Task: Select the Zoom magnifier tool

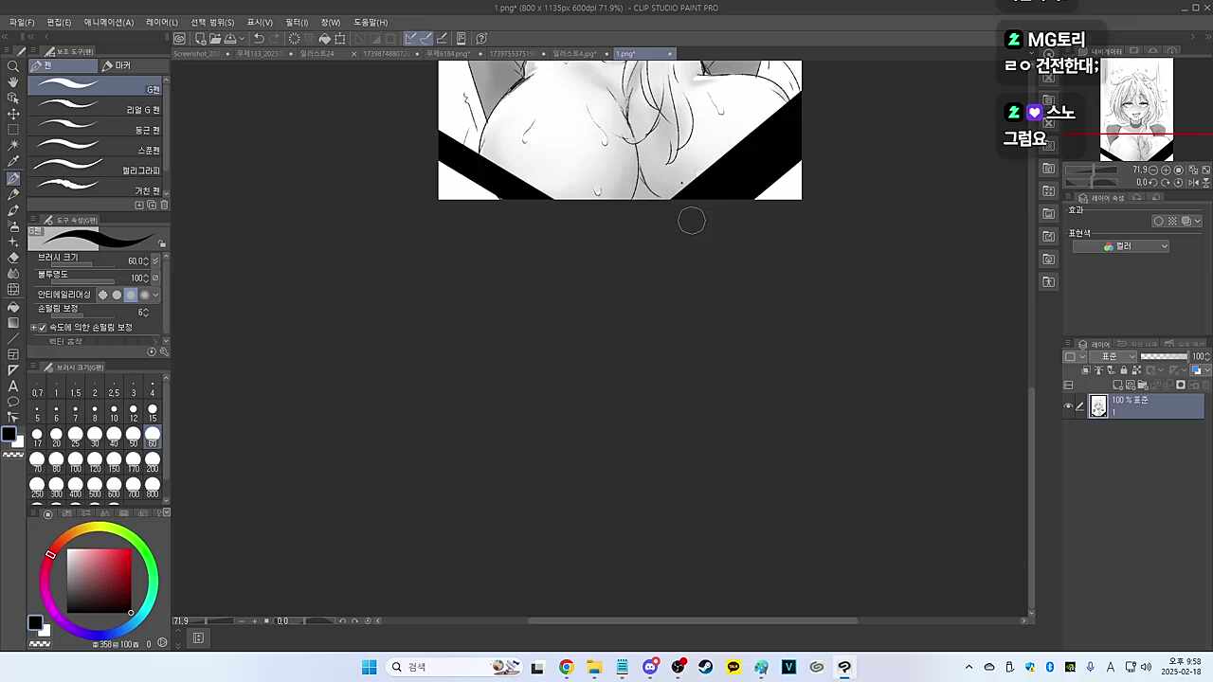Action: click(x=13, y=66)
